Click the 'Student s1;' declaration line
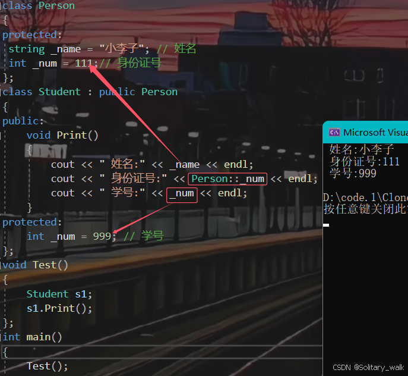The width and height of the screenshot is (408, 376). tap(59, 294)
